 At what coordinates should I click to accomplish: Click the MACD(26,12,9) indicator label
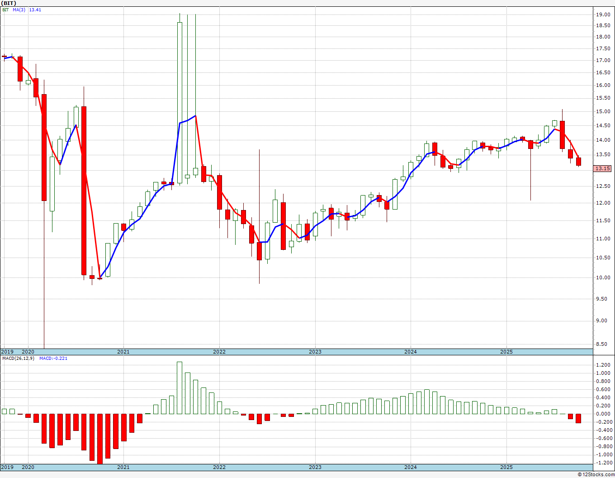pos(18,358)
